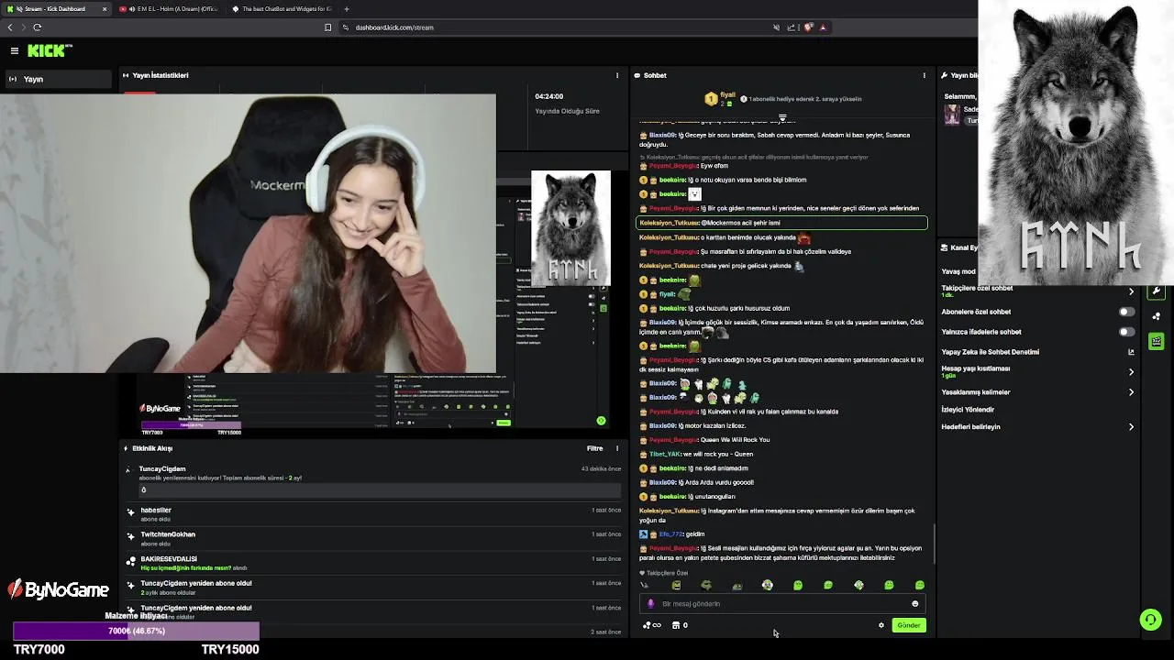Click the Brave shields icon
This screenshot has width=1174, height=660.
[x=808, y=27]
